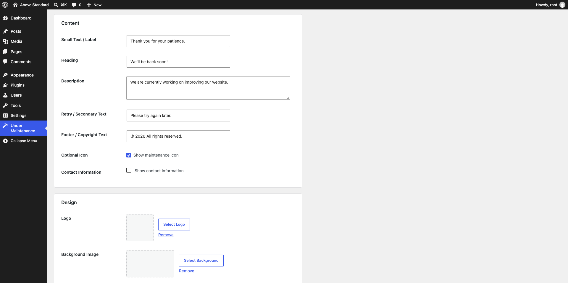Open the Plugins menu
The image size is (568, 283).
24,85
